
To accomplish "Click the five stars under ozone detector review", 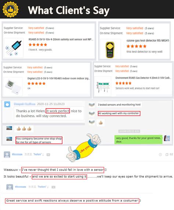I will coord(137,46).
